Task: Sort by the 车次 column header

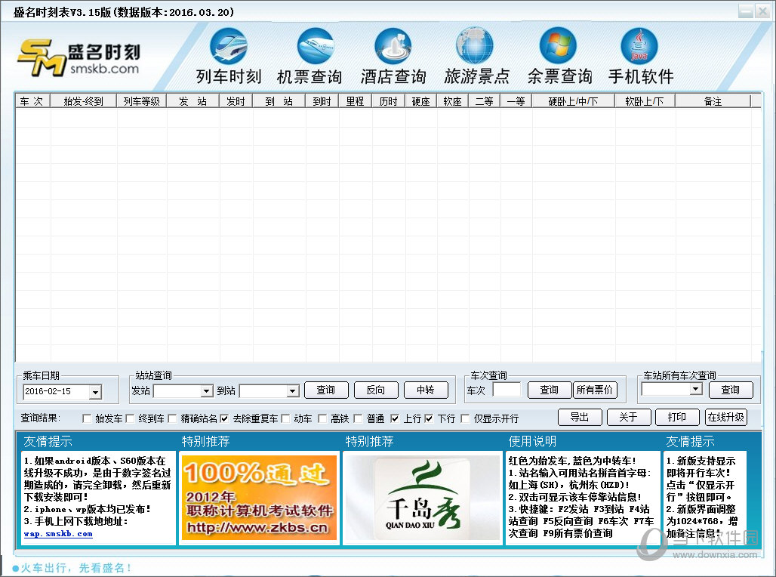Action: (32, 101)
